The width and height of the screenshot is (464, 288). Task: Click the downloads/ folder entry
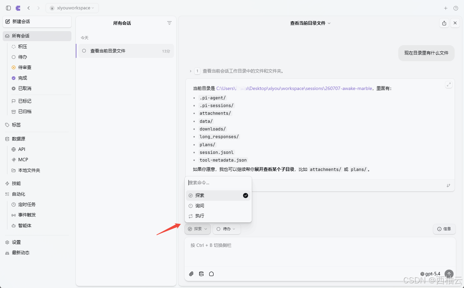213,129
